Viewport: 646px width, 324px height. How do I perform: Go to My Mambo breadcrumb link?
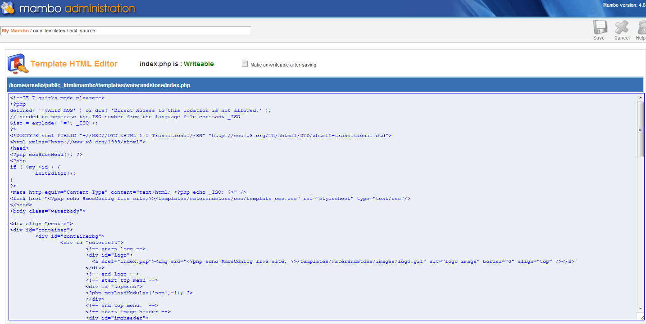[x=15, y=31]
